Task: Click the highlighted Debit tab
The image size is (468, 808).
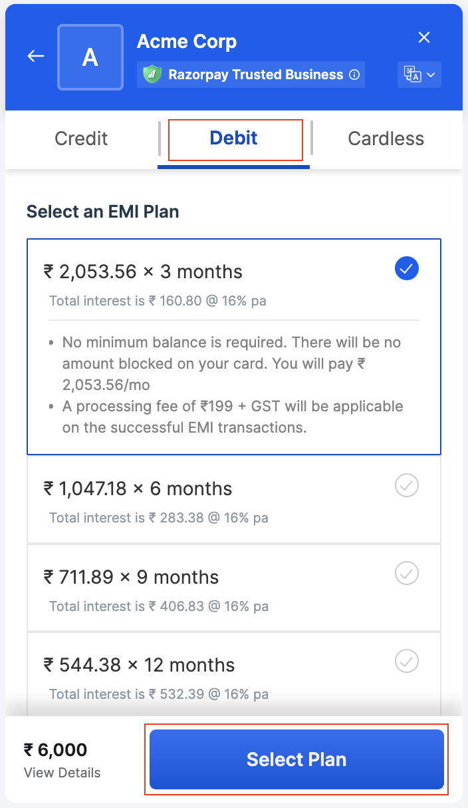Action: (x=233, y=138)
